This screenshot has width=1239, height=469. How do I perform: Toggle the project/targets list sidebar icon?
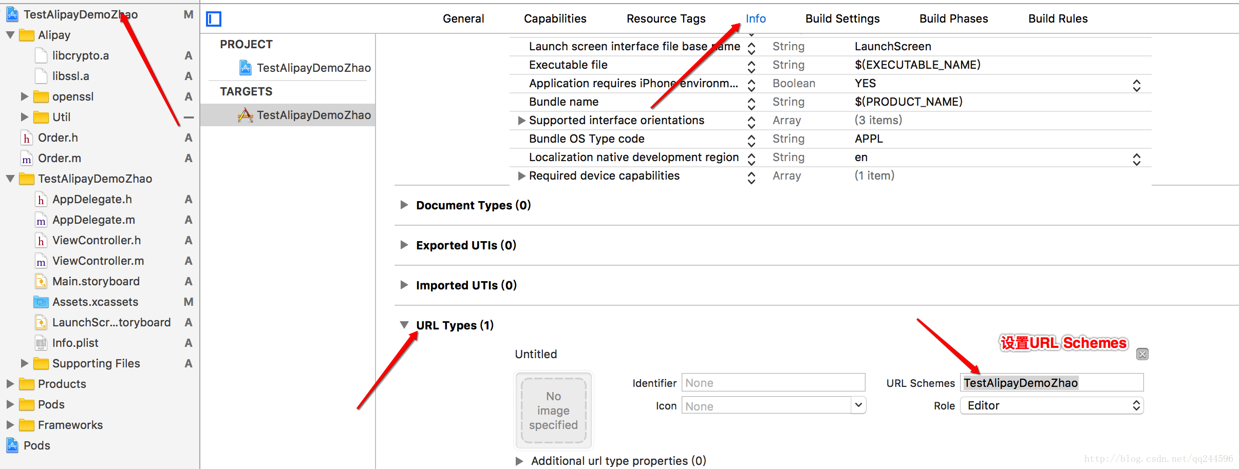214,19
